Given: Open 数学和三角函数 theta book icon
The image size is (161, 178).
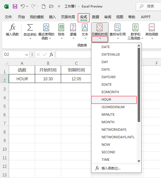Looking at the screenshot, I should (135, 27).
